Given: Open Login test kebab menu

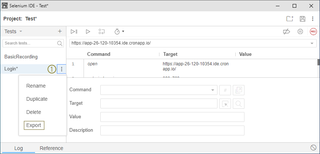Looking at the screenshot, I should click(x=62, y=69).
